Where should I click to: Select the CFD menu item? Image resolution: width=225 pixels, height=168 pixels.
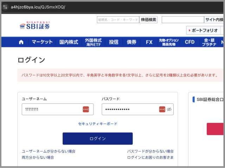click(189, 42)
